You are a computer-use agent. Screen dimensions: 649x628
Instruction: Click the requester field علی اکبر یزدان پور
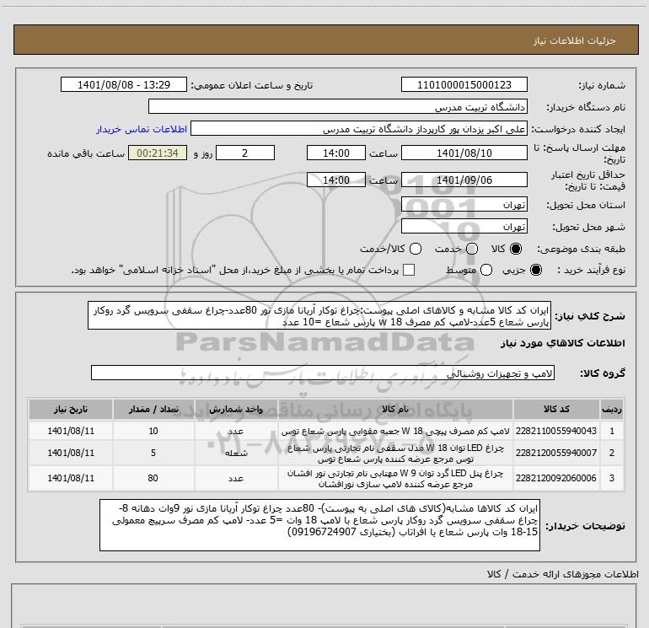point(359,128)
